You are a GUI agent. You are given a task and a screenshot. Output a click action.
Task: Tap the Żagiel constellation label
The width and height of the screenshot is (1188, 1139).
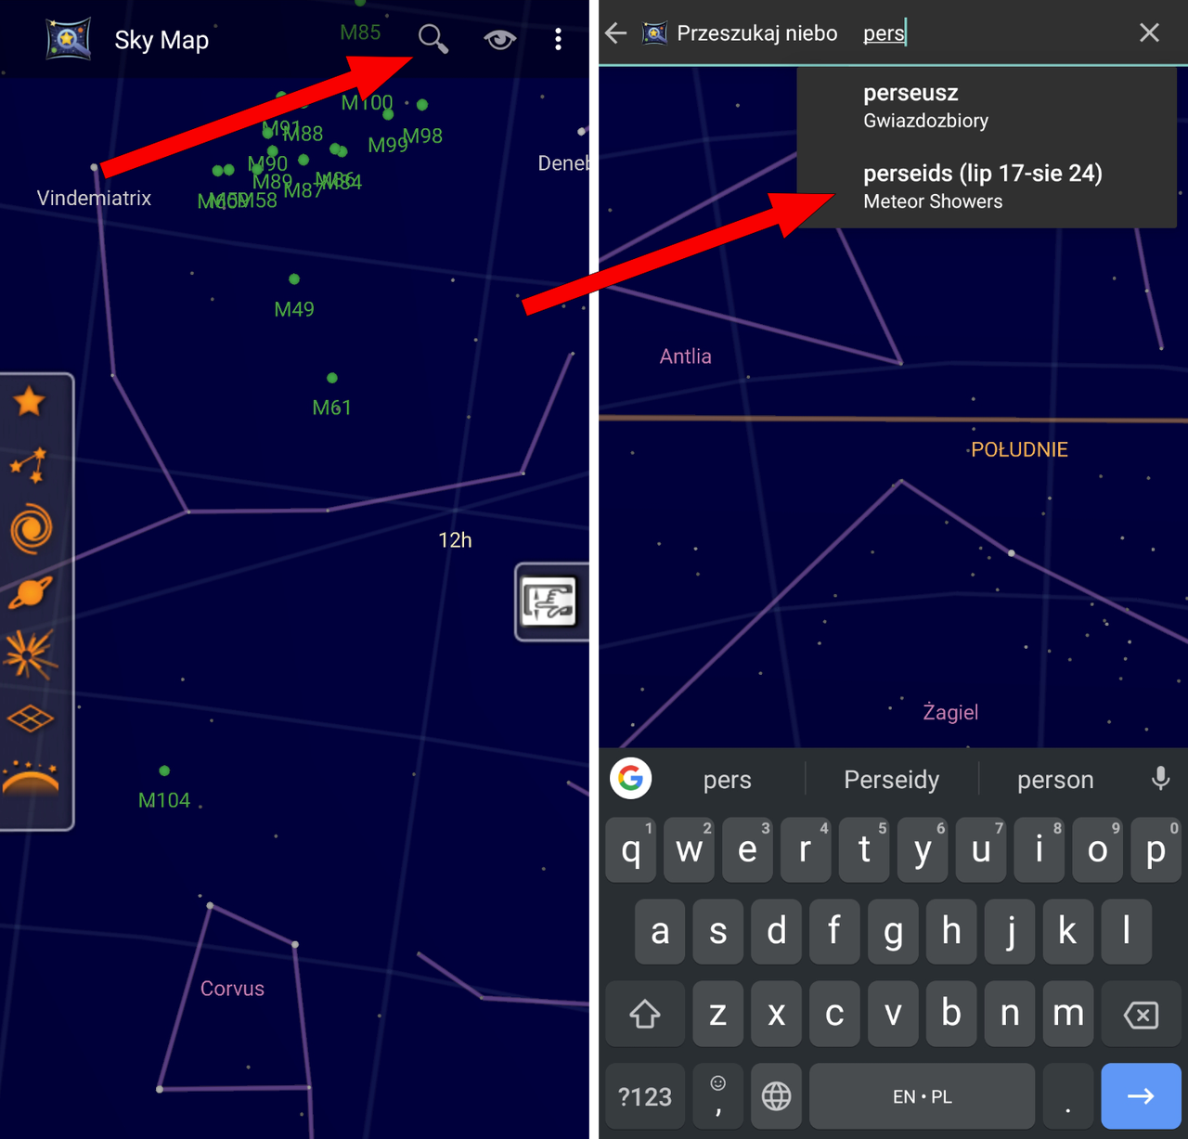(950, 712)
